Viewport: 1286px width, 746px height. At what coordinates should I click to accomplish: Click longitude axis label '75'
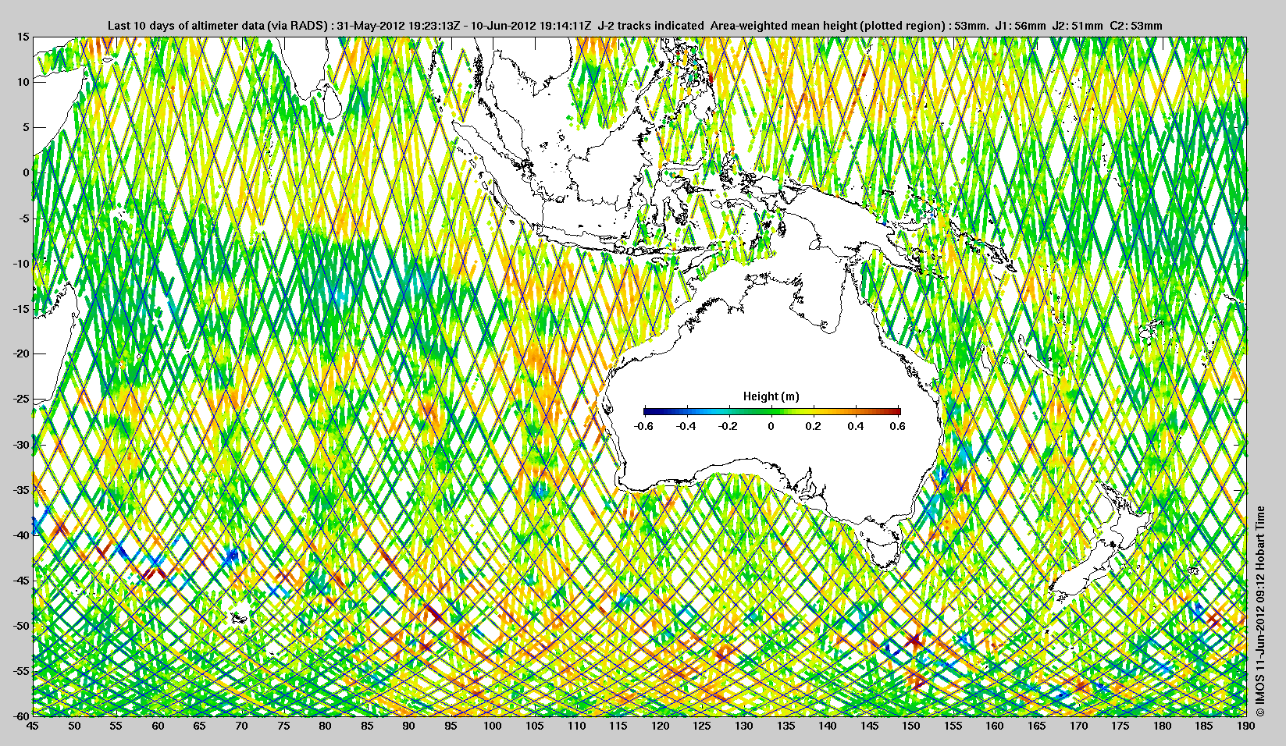coord(283,726)
